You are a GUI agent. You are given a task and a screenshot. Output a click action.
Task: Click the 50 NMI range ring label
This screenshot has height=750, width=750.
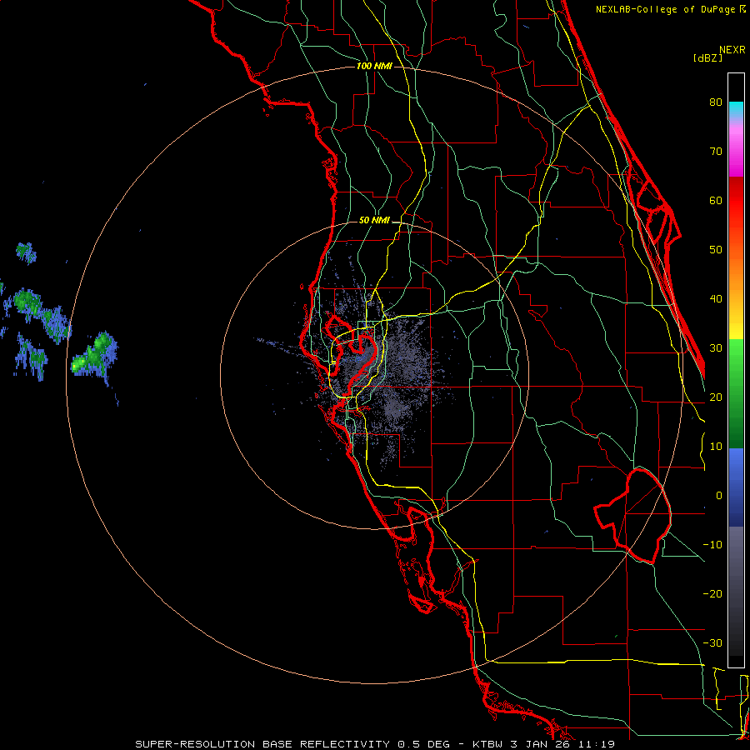click(374, 221)
